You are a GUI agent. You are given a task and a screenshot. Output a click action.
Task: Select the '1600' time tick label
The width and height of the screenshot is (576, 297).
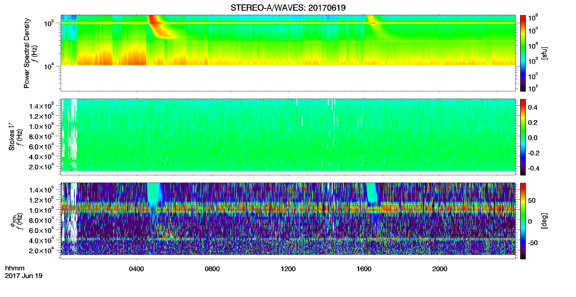pos(364,269)
